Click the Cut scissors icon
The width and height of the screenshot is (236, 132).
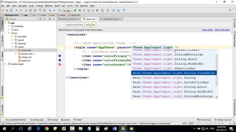[x=26, y=11]
